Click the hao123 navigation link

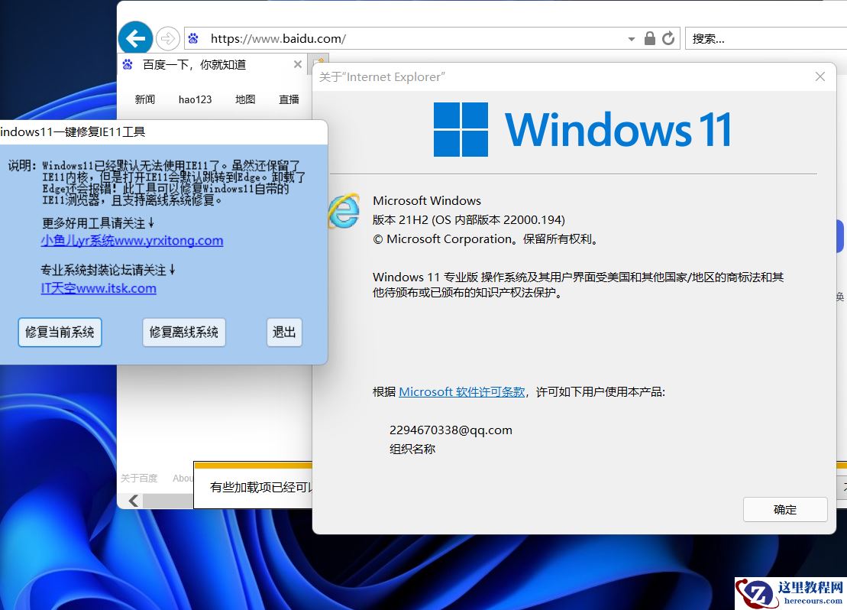pos(195,99)
